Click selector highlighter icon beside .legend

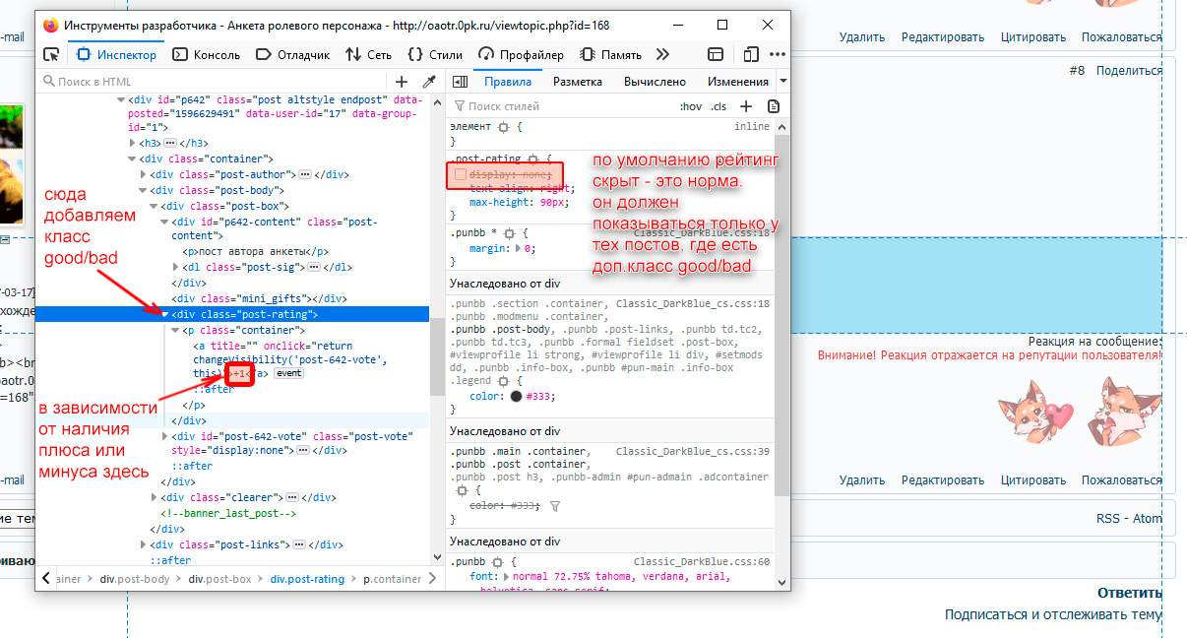point(503,381)
